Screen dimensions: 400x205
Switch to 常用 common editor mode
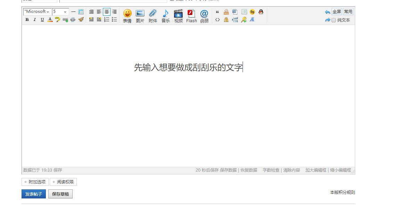(x=348, y=12)
